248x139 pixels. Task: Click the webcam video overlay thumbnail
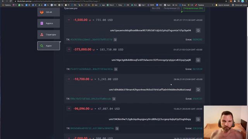pyautogui.click(x=226, y=122)
